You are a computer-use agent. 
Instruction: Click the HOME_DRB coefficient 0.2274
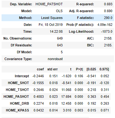[x=39, y=103]
